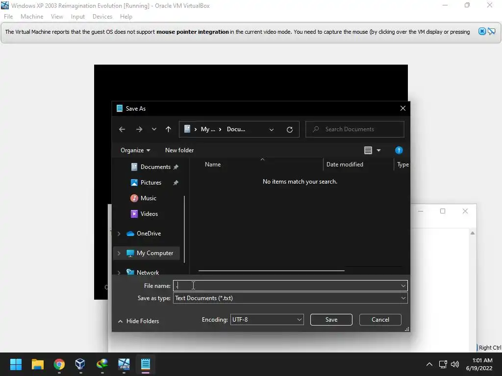This screenshot has width=502, height=376.
Task: Open the VirtualBox Machine menu
Action: pyautogui.click(x=32, y=16)
